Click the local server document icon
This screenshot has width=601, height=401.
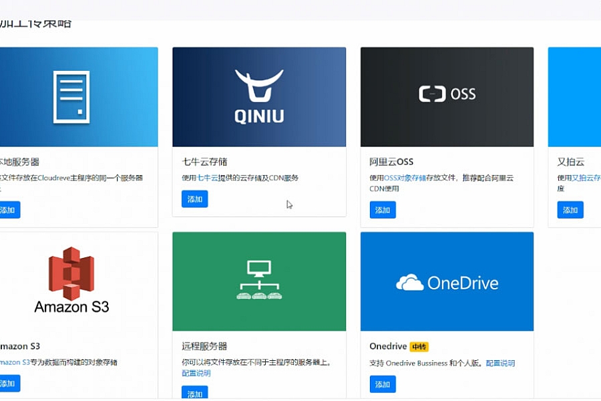71,97
